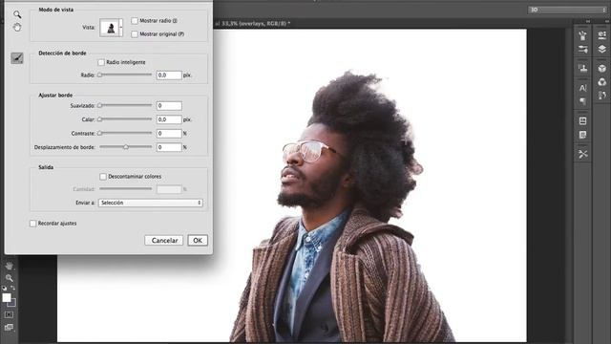Select the Hand tool in Refine Edge dialog

(17, 28)
